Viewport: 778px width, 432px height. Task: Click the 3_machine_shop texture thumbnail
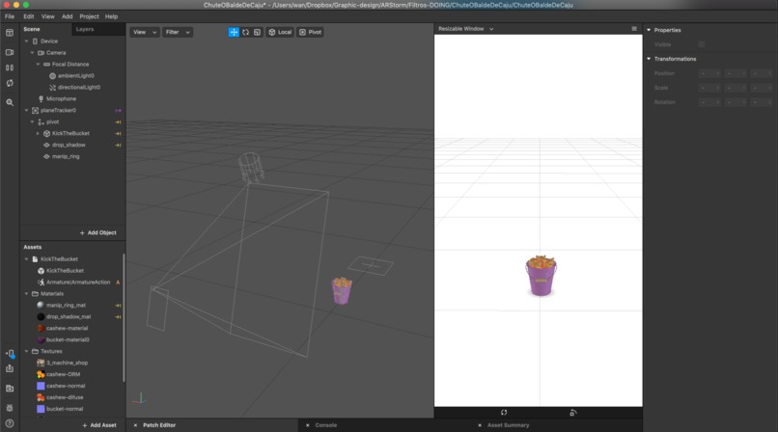click(x=41, y=364)
